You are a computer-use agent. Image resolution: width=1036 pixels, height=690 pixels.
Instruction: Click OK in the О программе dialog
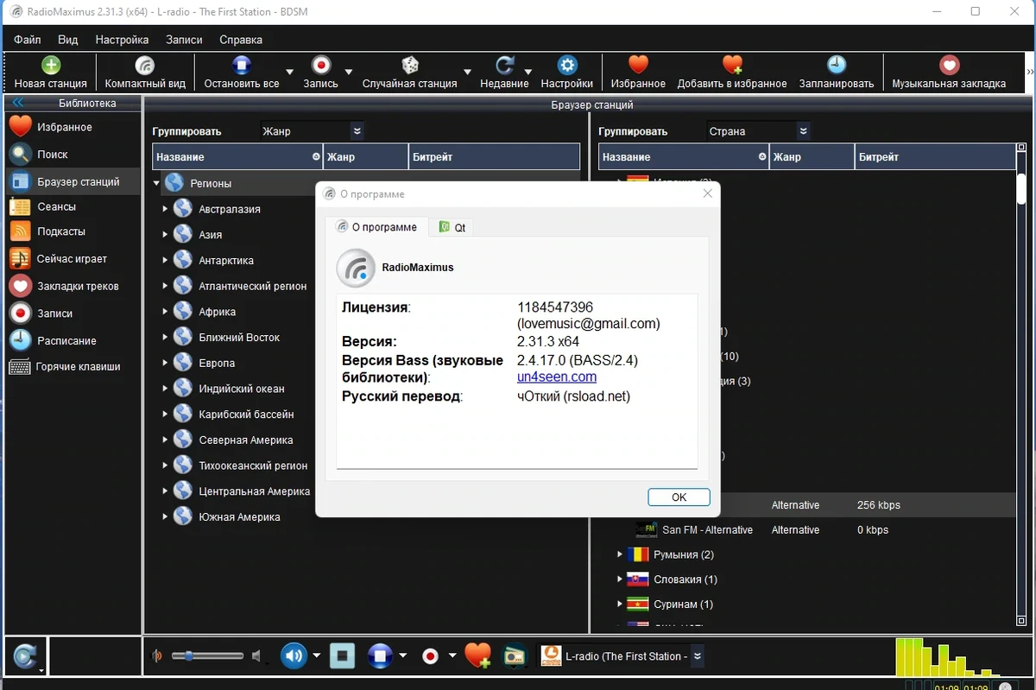679,497
